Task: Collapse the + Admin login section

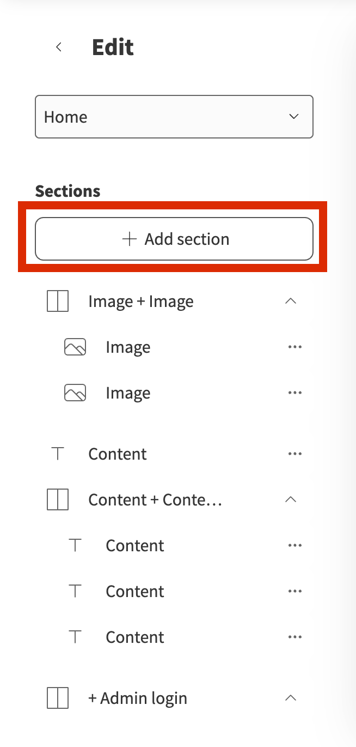Action: point(291,698)
